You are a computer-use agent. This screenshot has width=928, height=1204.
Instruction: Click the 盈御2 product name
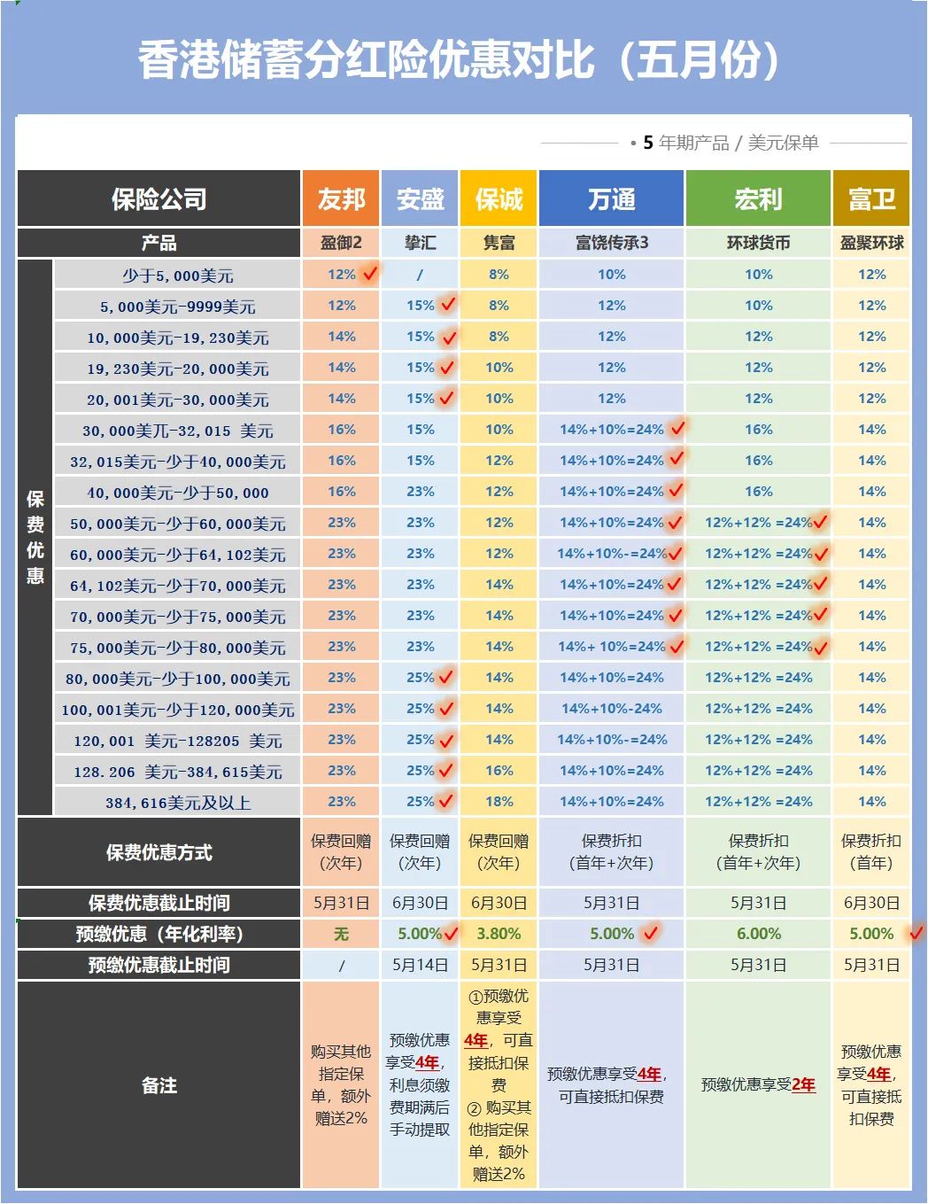(x=341, y=243)
